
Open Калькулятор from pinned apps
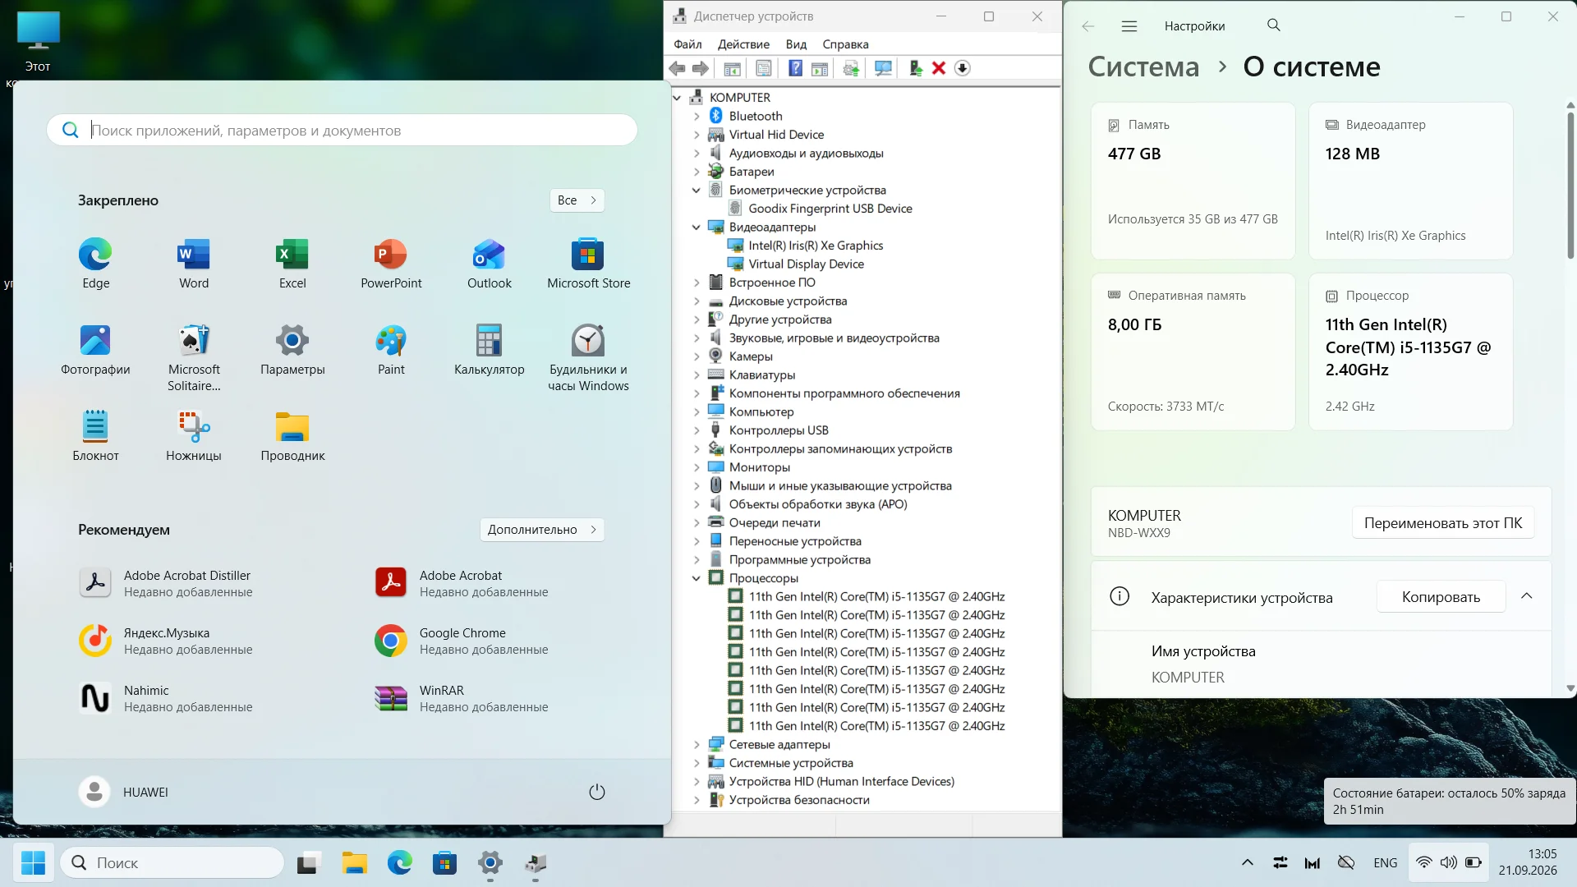pos(490,350)
